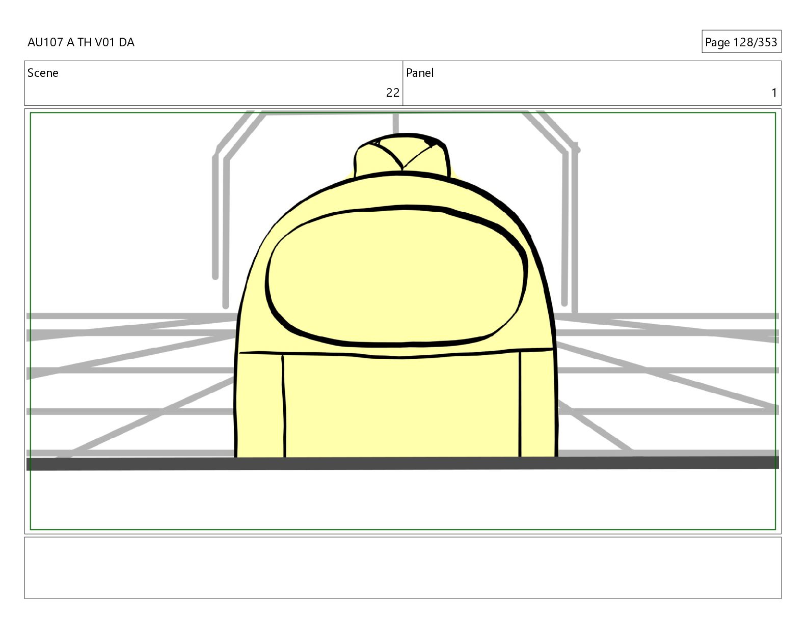Click the panel number '1'
The image size is (807, 623).
(x=774, y=93)
